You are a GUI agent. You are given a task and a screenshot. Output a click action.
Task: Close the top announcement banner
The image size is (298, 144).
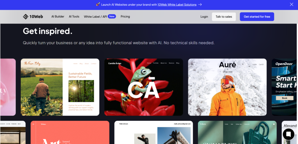291,4
